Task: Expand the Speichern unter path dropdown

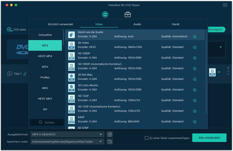Action: (101, 142)
